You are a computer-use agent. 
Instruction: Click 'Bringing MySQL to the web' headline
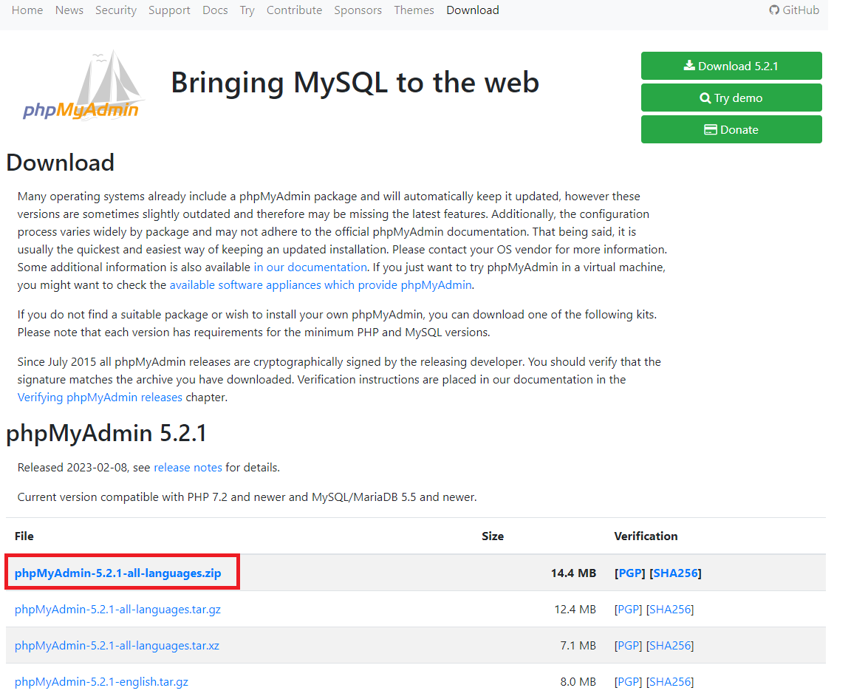pyautogui.click(x=355, y=83)
